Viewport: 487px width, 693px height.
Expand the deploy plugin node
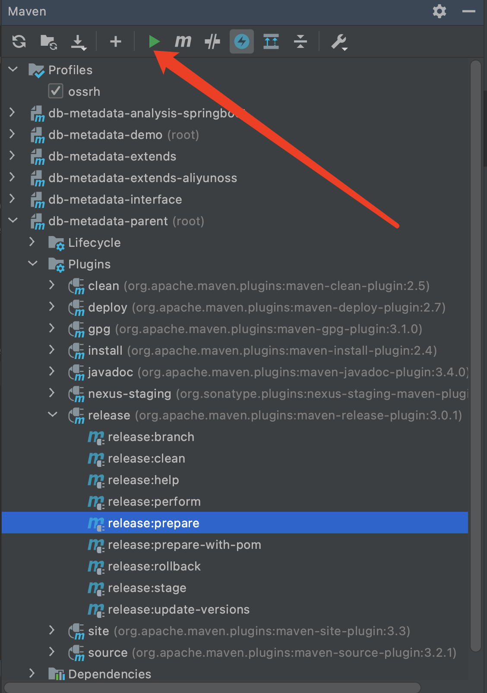click(52, 307)
